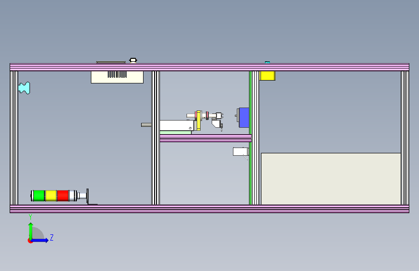Screen dimensions: 419x271
Task: Pick the top pink frame beam
Action: tap(209, 67)
